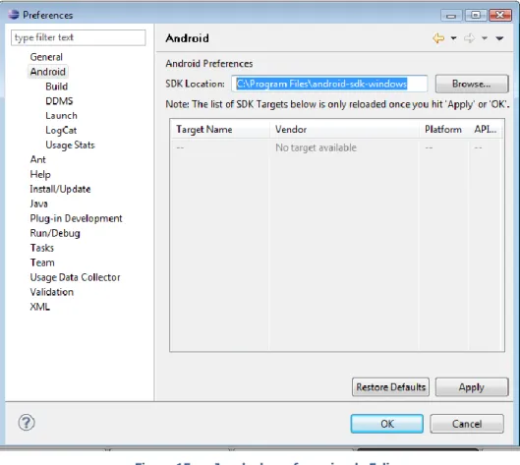Screen dimensions: 520x465
Task: Open the DDMS preferences page
Action: 59,101
